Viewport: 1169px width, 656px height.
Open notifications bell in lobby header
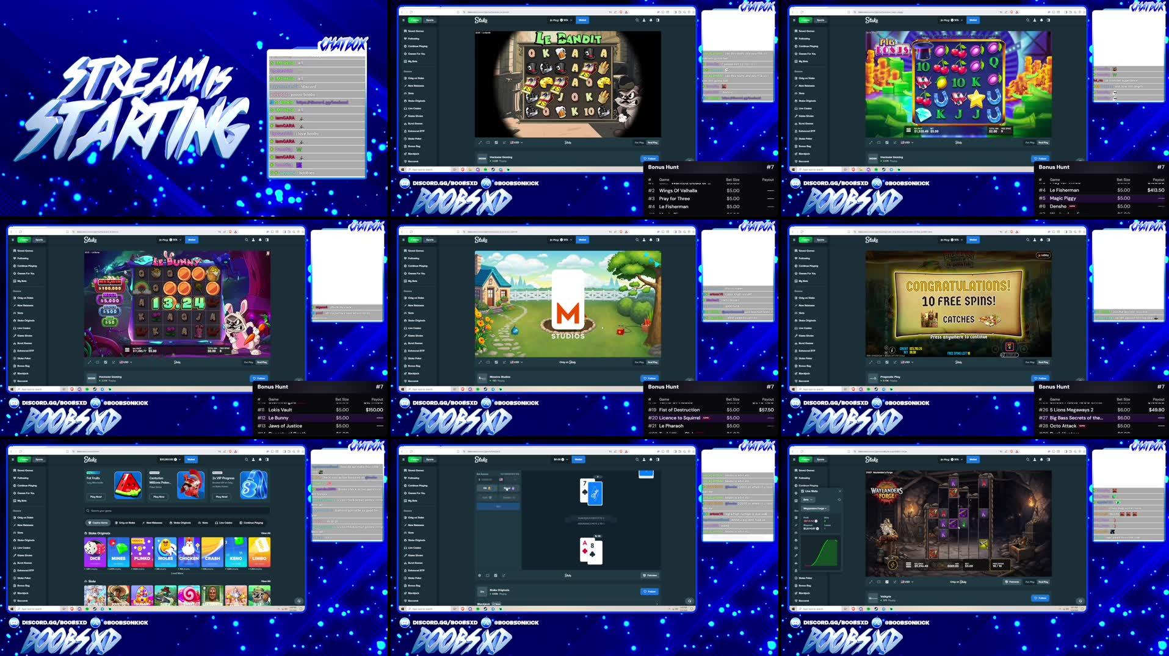260,460
